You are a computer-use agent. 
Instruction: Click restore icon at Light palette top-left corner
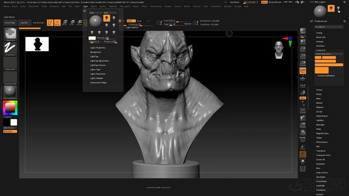point(85,11)
